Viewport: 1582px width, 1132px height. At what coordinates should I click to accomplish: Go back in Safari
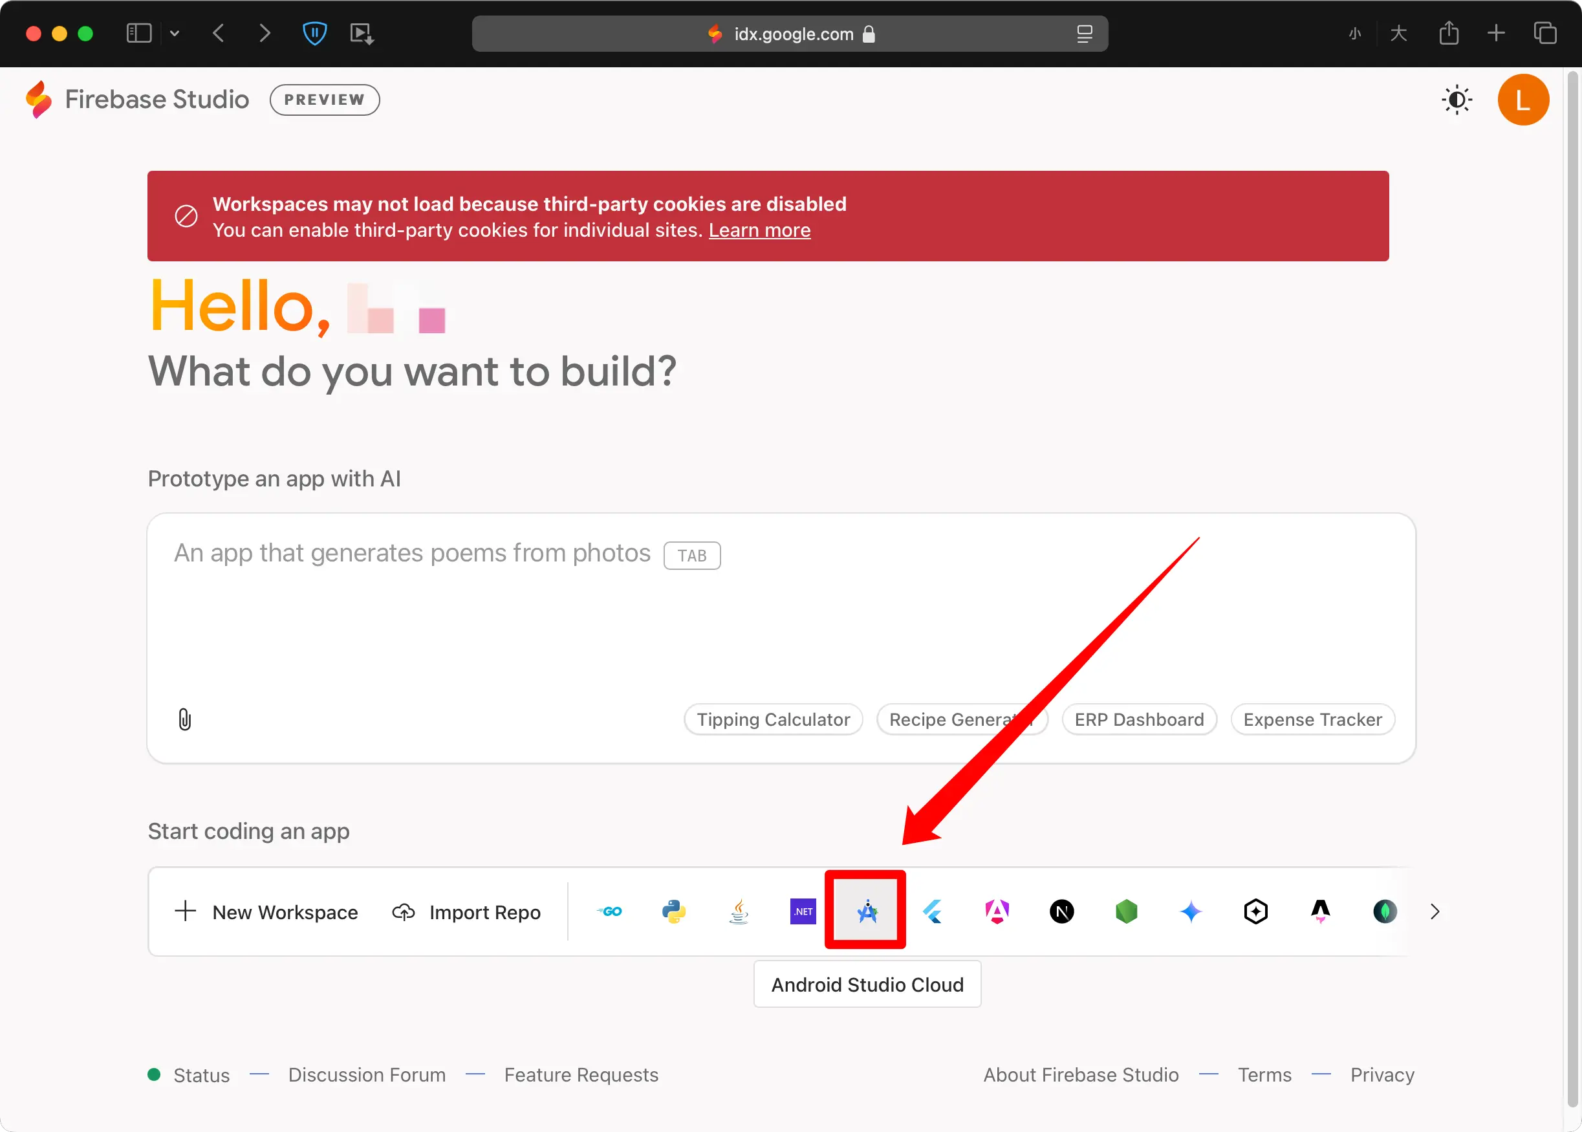pos(218,33)
